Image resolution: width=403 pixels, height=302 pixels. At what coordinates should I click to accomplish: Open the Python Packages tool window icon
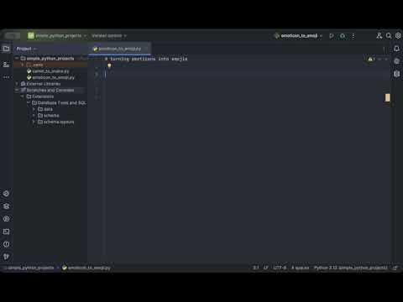point(6,194)
